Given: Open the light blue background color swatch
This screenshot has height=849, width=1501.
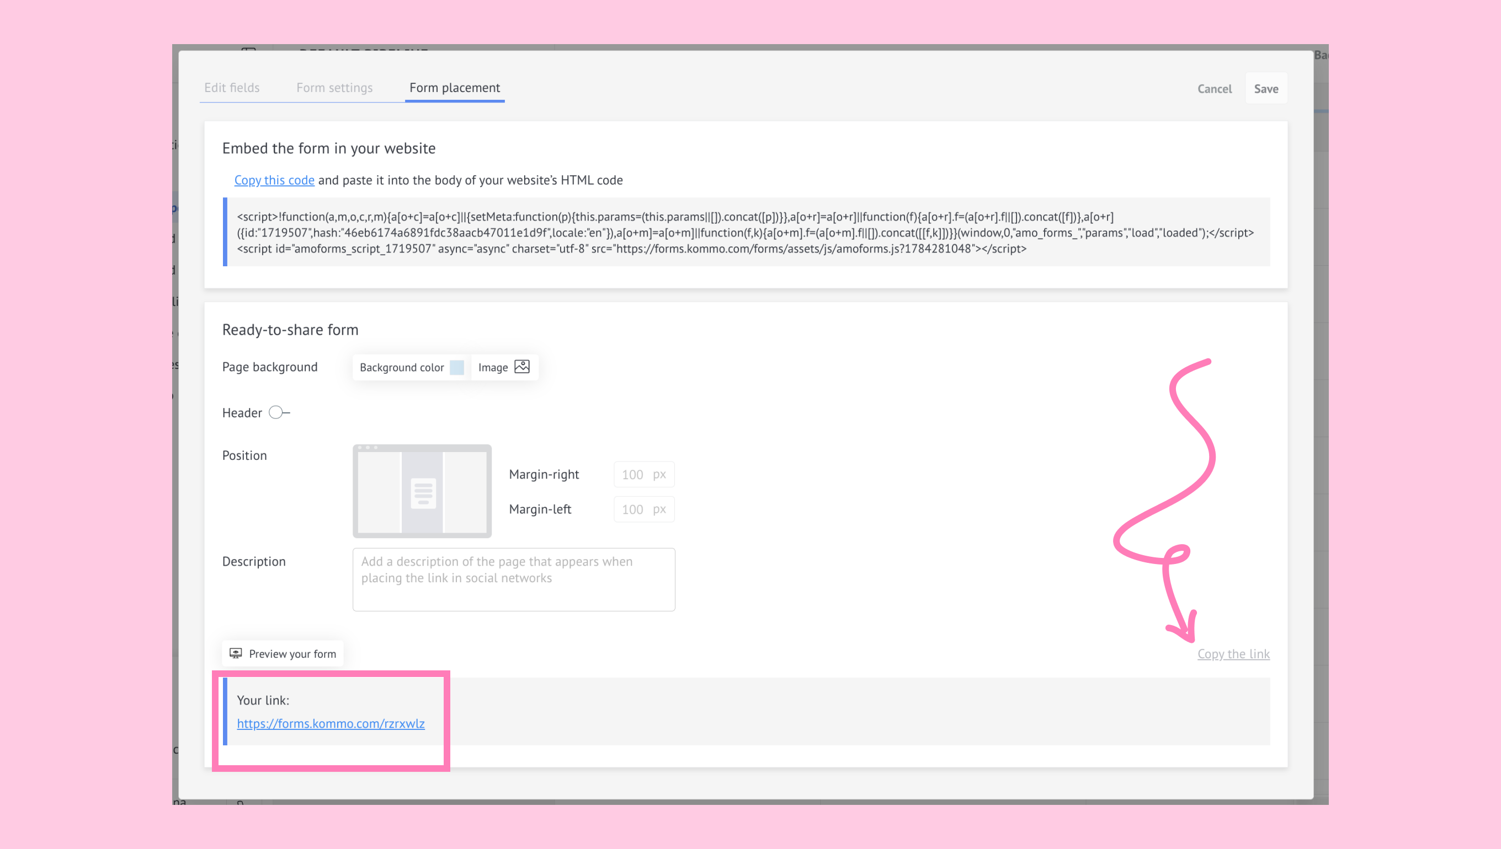Looking at the screenshot, I should pyautogui.click(x=456, y=367).
